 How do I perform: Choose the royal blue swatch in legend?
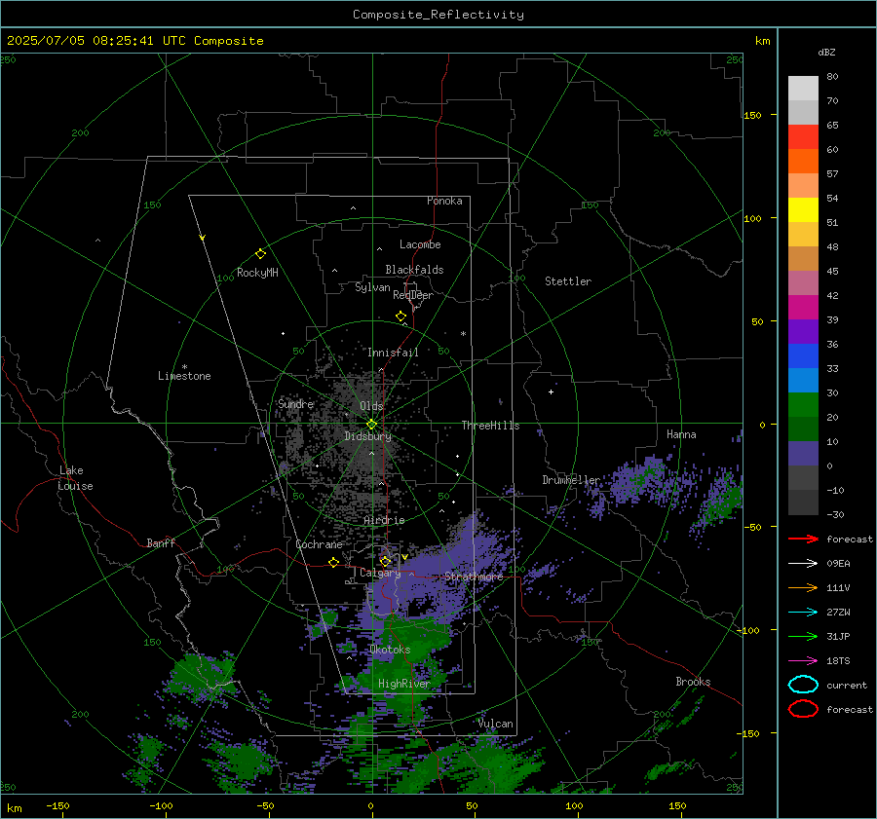pos(803,356)
